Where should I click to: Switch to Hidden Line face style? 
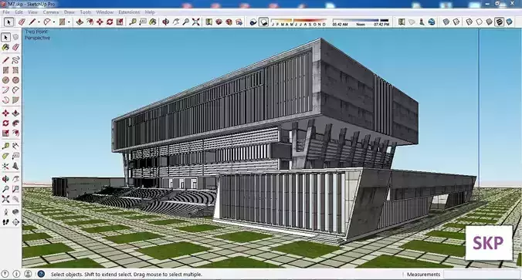coord(479,22)
